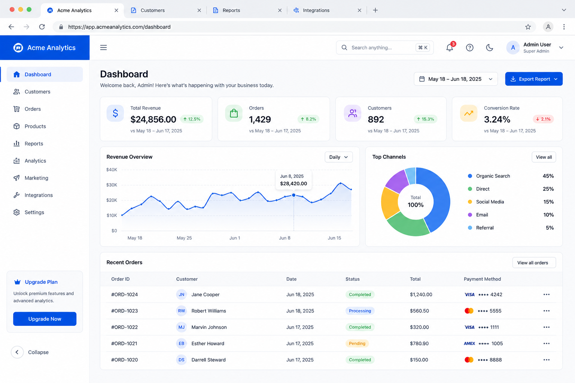
Task: Click the Acme Analytics logo icon
Action: click(x=18, y=48)
